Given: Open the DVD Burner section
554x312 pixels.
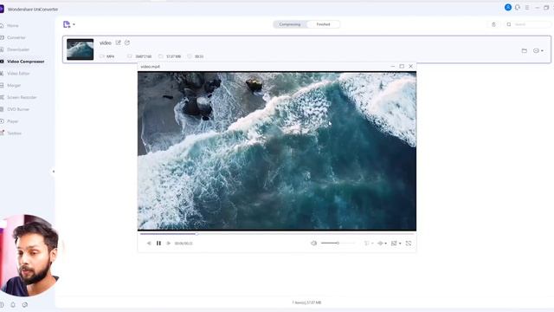Looking at the screenshot, I should click(18, 109).
